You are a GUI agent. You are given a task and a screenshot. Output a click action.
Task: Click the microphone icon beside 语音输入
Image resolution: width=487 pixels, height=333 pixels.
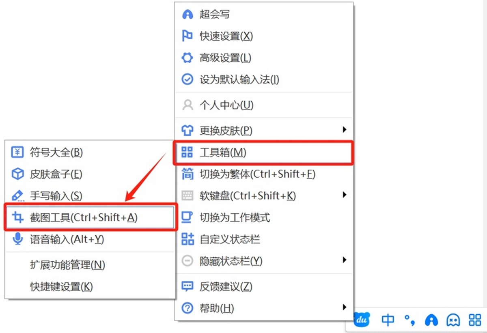17,239
